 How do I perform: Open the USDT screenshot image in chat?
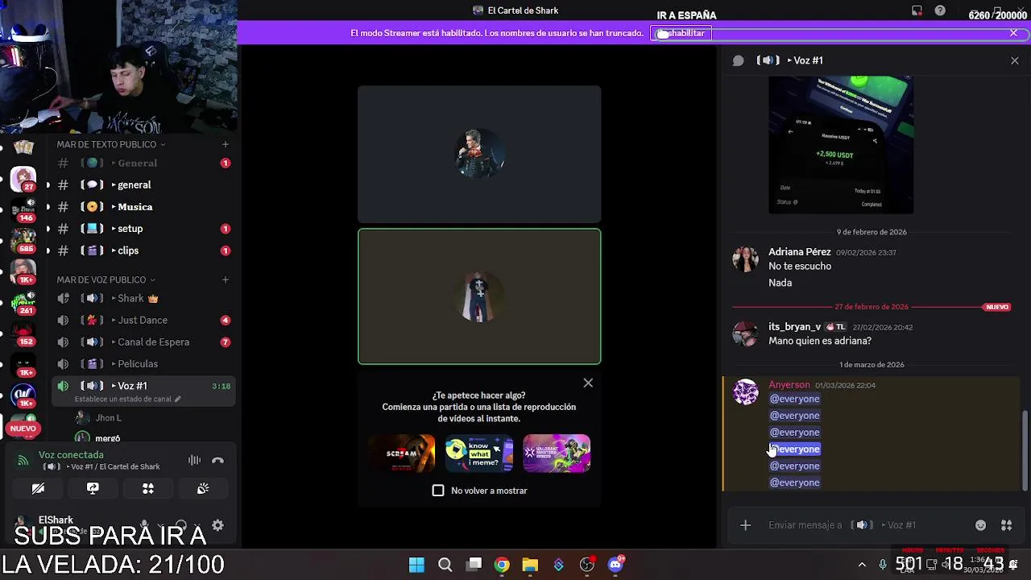[841, 145]
